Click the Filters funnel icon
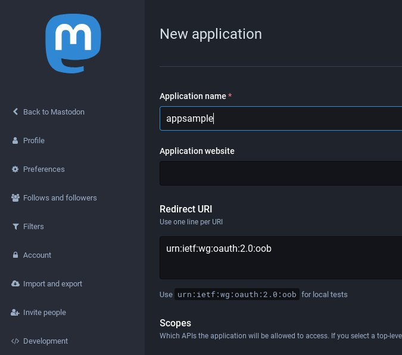The height and width of the screenshot is (355, 402). (x=15, y=227)
